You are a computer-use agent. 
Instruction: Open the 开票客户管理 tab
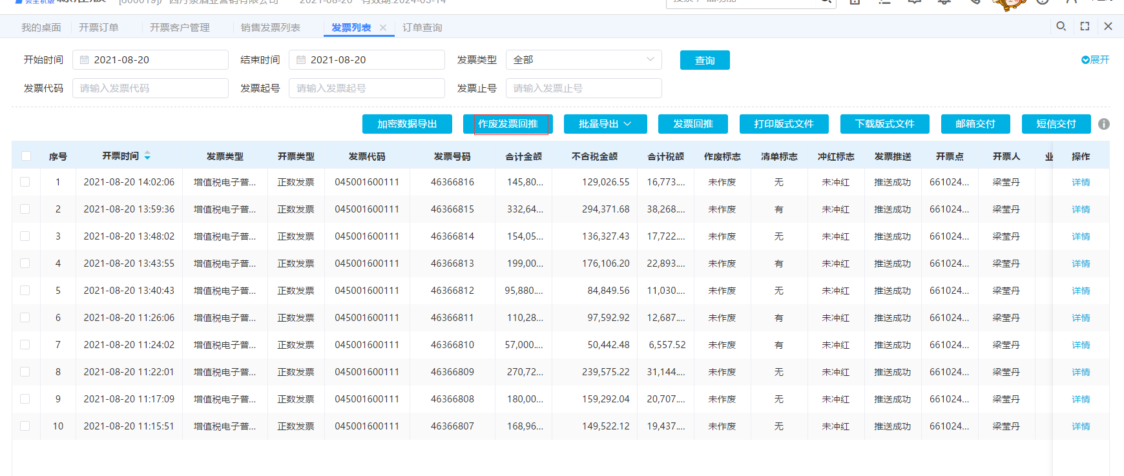180,28
